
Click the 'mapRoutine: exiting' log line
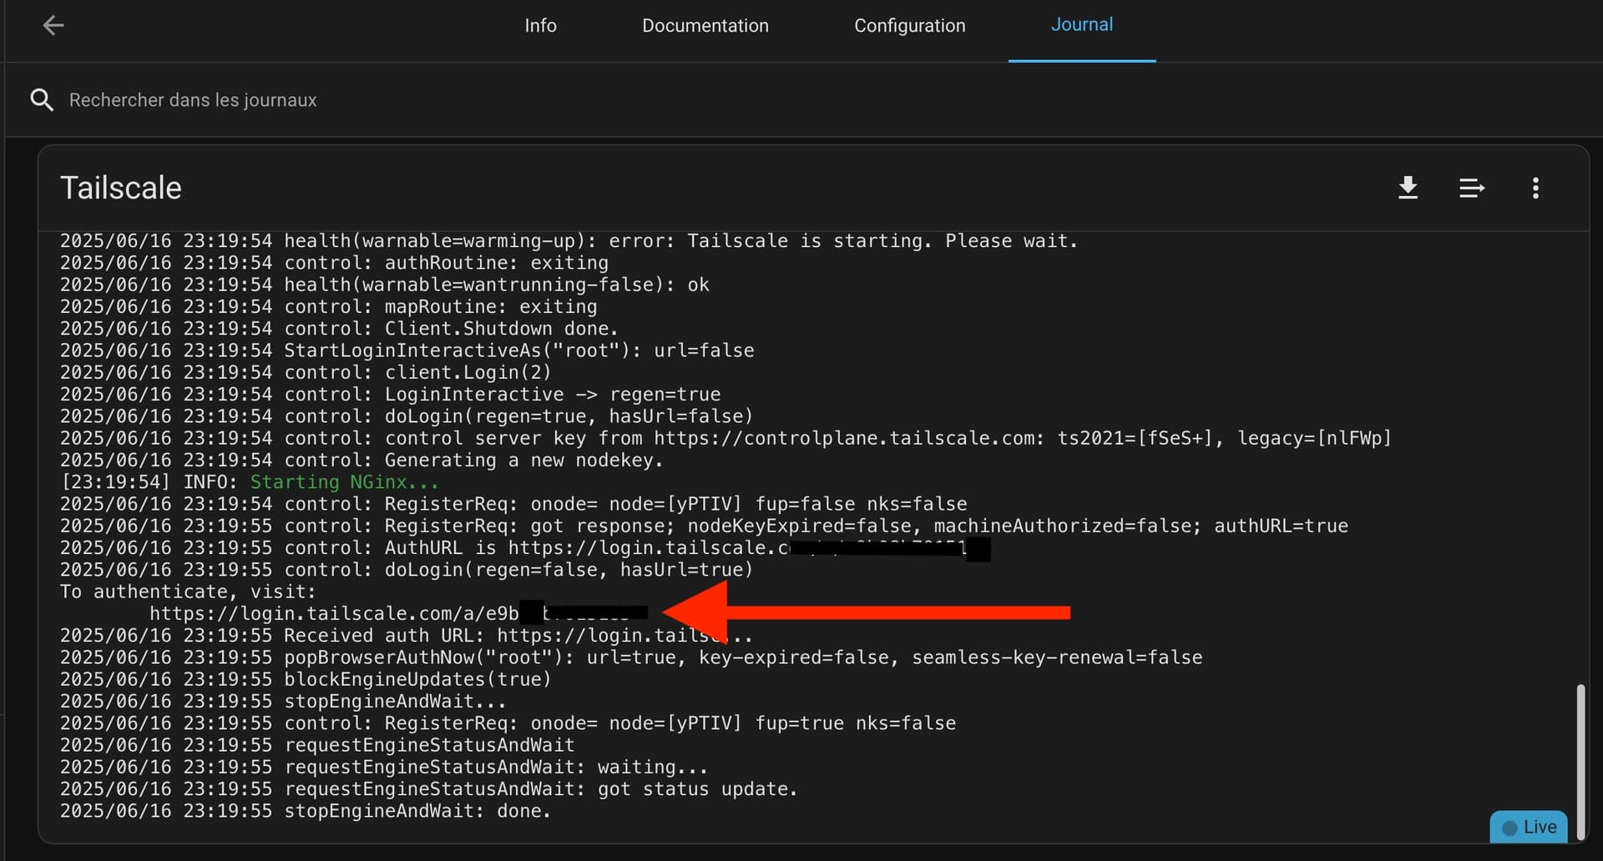(x=328, y=307)
